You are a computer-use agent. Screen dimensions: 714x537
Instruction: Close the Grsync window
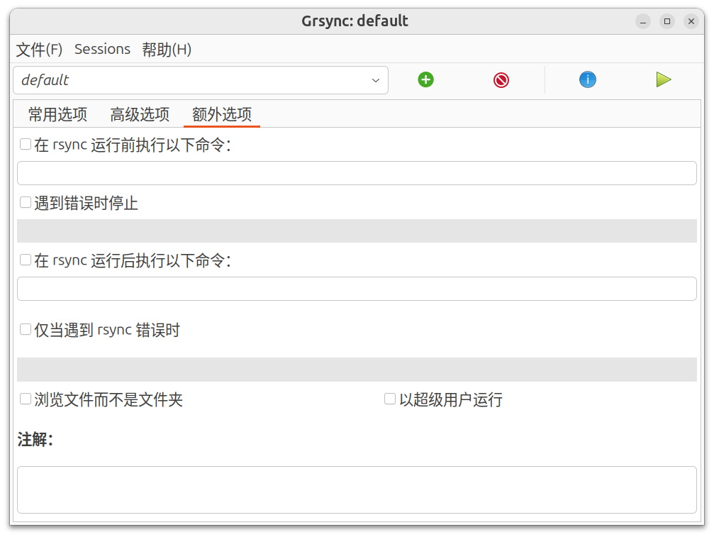tap(691, 21)
